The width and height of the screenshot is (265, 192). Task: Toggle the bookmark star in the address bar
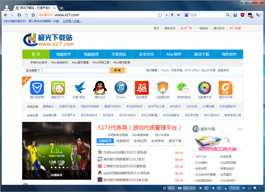pos(160,15)
